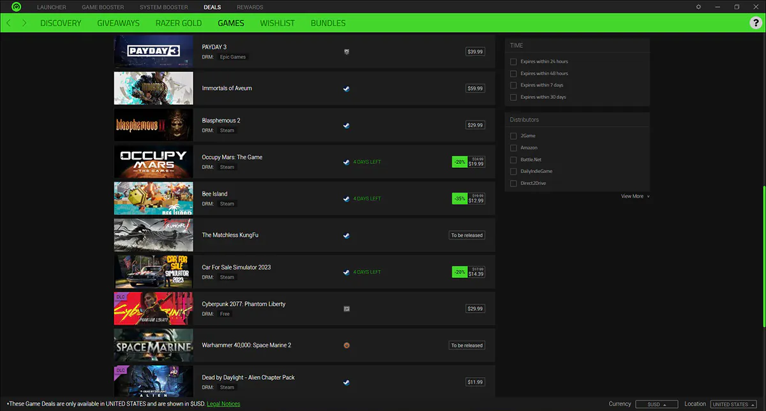Switch to the LAUNCHER tab

(52, 7)
